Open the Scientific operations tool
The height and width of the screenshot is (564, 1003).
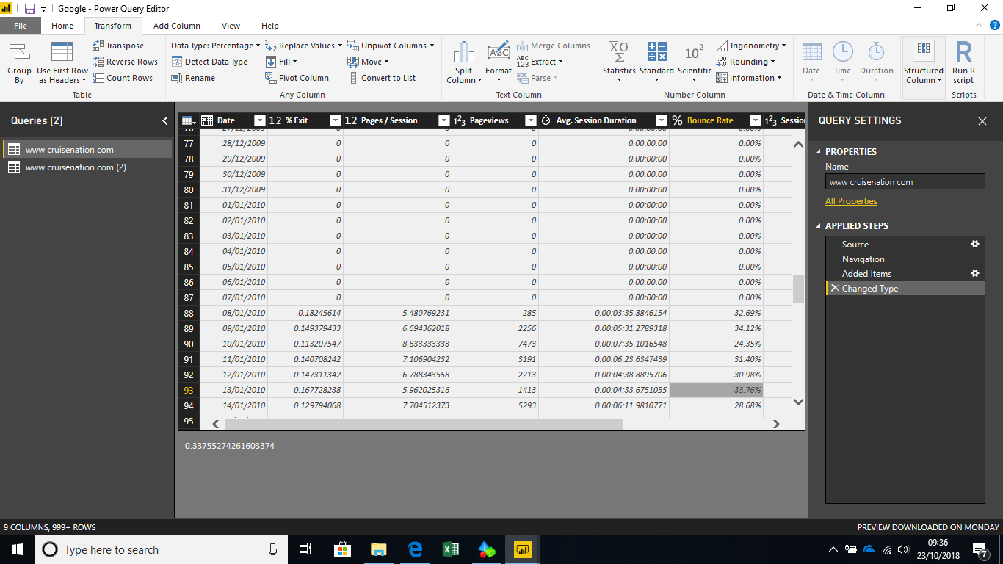[694, 62]
